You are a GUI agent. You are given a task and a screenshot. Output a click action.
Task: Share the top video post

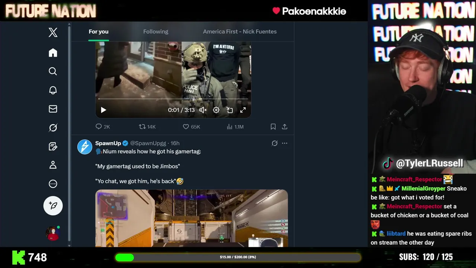284,127
